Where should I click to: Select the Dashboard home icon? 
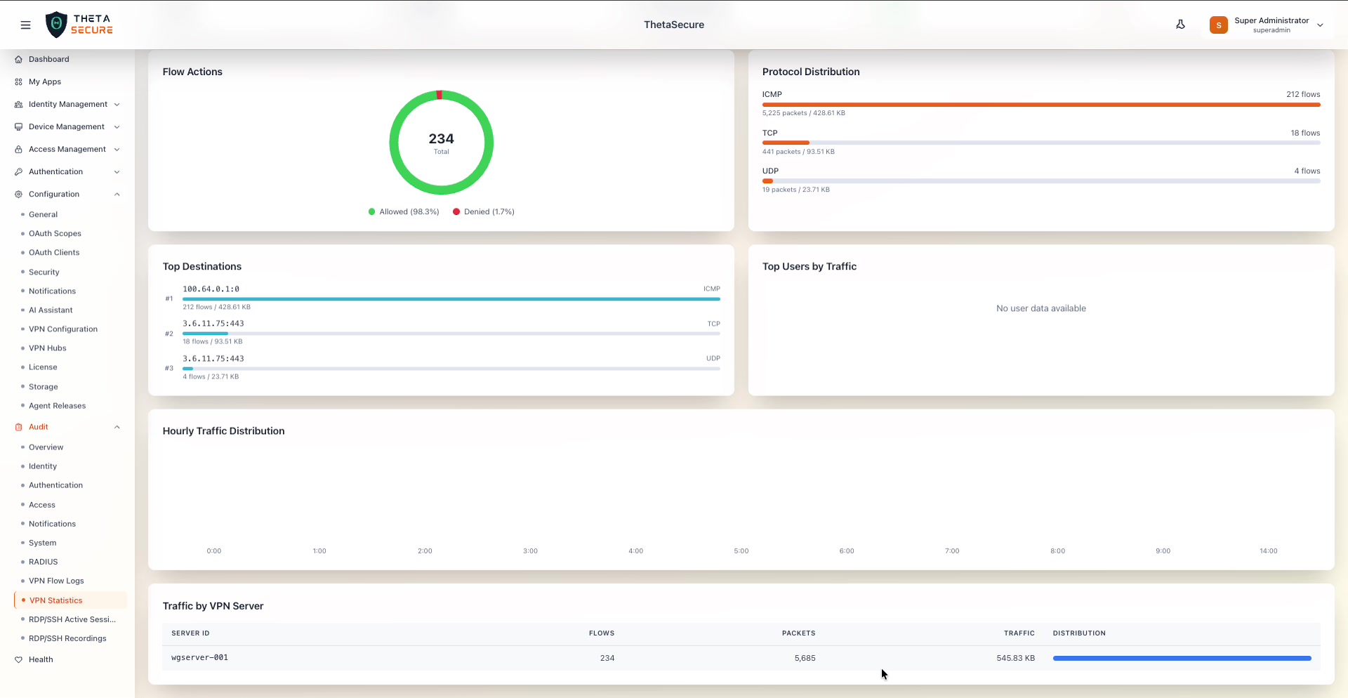[18, 59]
